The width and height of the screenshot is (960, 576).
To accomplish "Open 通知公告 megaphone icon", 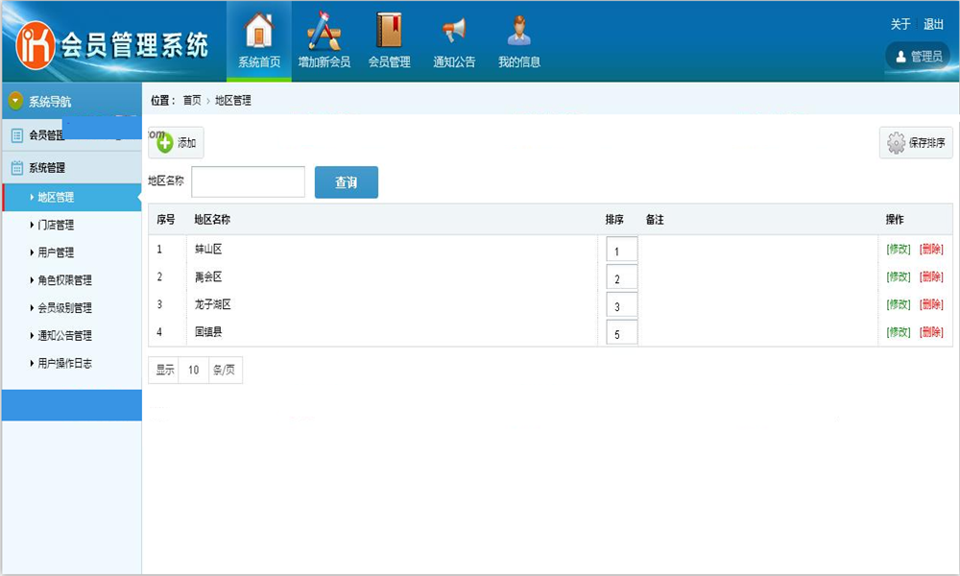I will [454, 33].
